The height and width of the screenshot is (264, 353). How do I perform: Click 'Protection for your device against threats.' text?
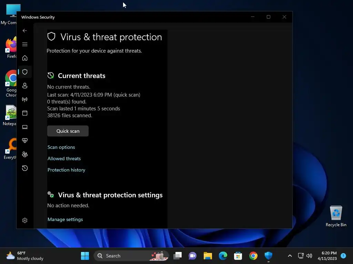[94, 51]
